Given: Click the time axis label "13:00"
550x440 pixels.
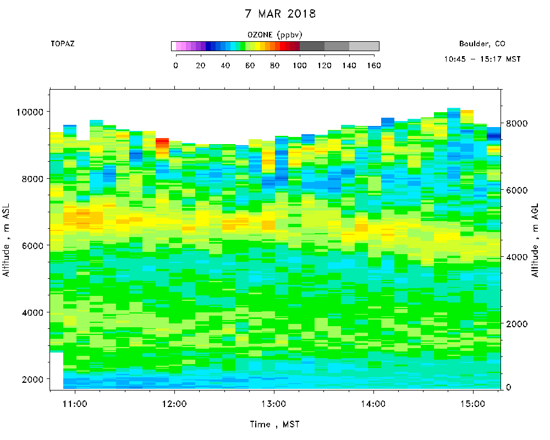Looking at the screenshot, I should [x=274, y=404].
